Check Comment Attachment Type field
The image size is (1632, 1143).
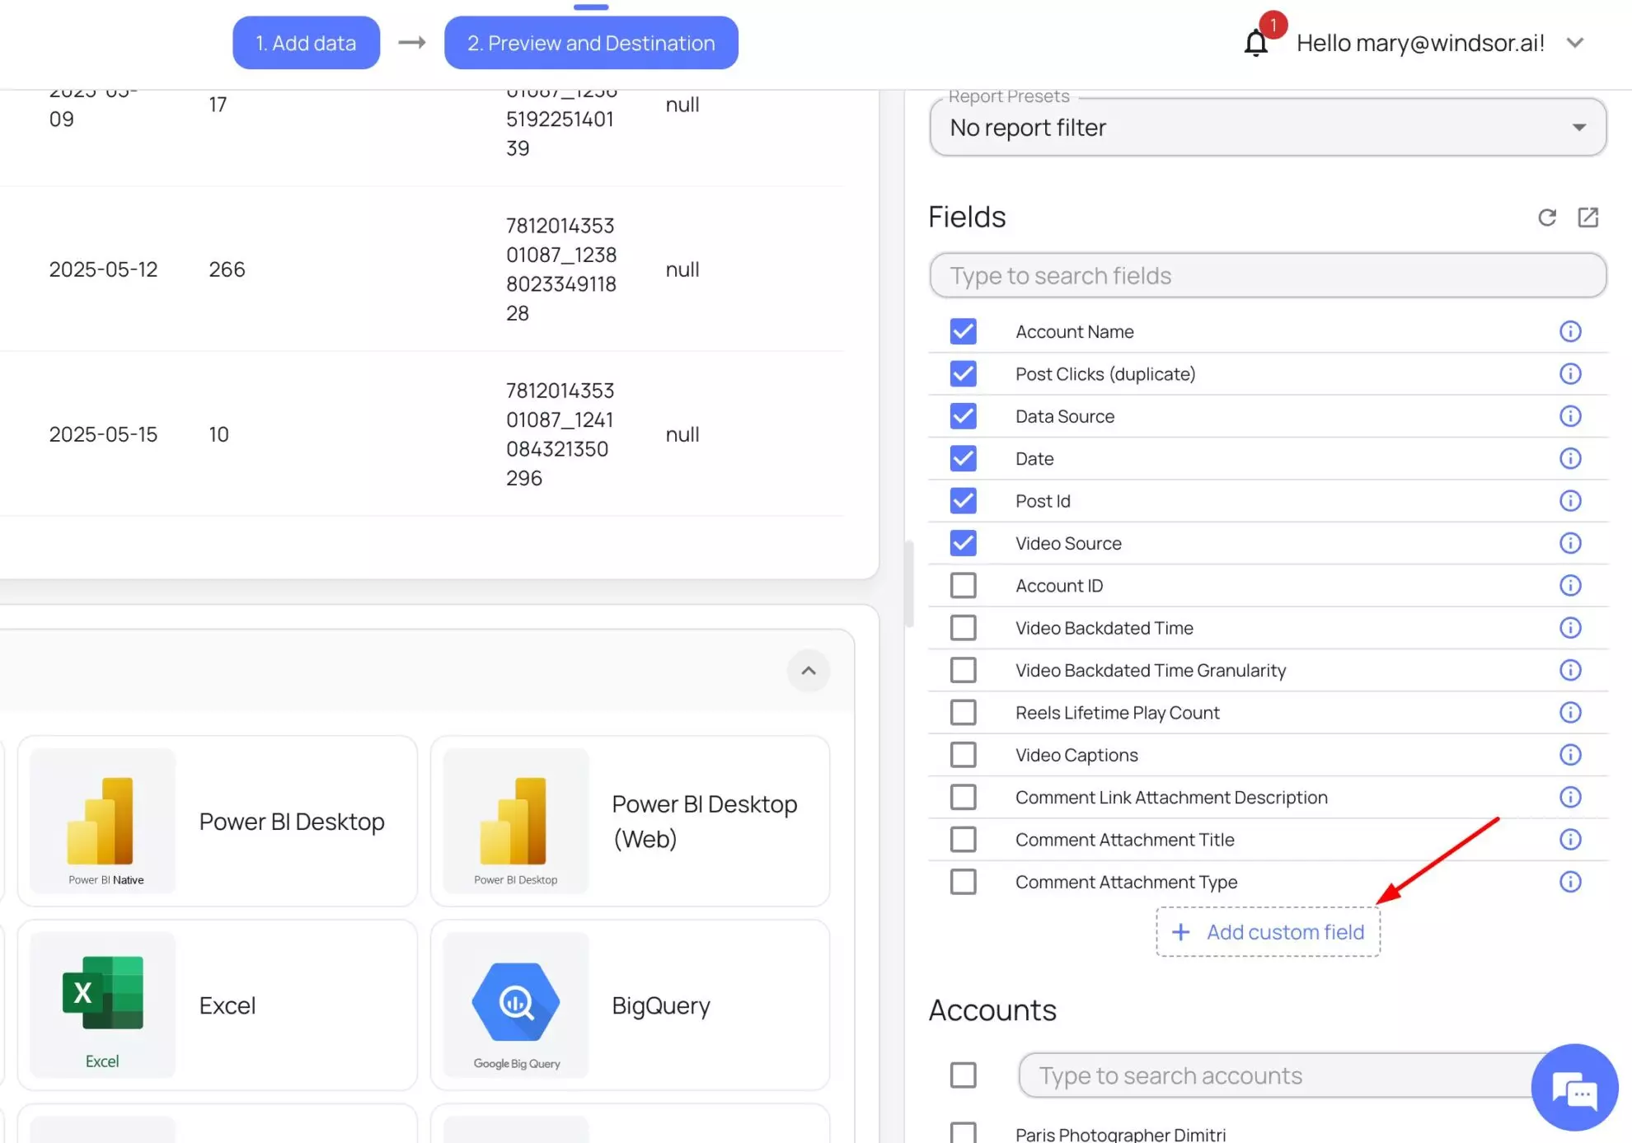963,882
